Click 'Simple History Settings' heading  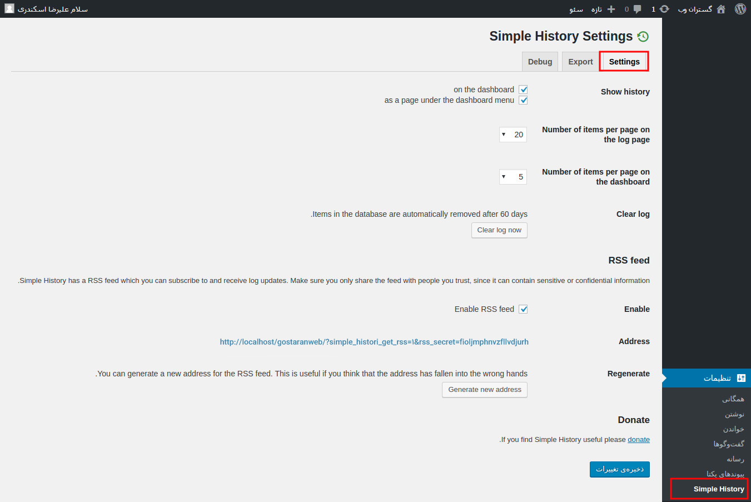pyautogui.click(x=561, y=36)
